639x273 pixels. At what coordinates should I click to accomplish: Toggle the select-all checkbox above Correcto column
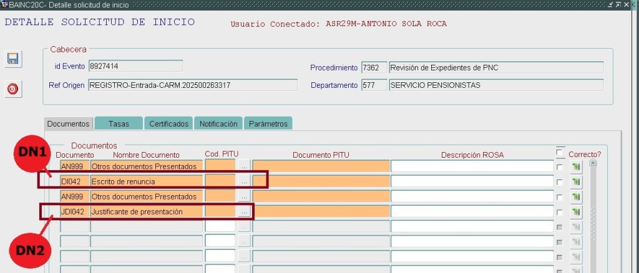560,153
